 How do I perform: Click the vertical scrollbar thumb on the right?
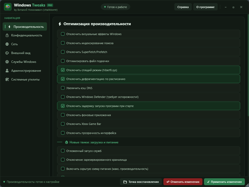coord(248,66)
